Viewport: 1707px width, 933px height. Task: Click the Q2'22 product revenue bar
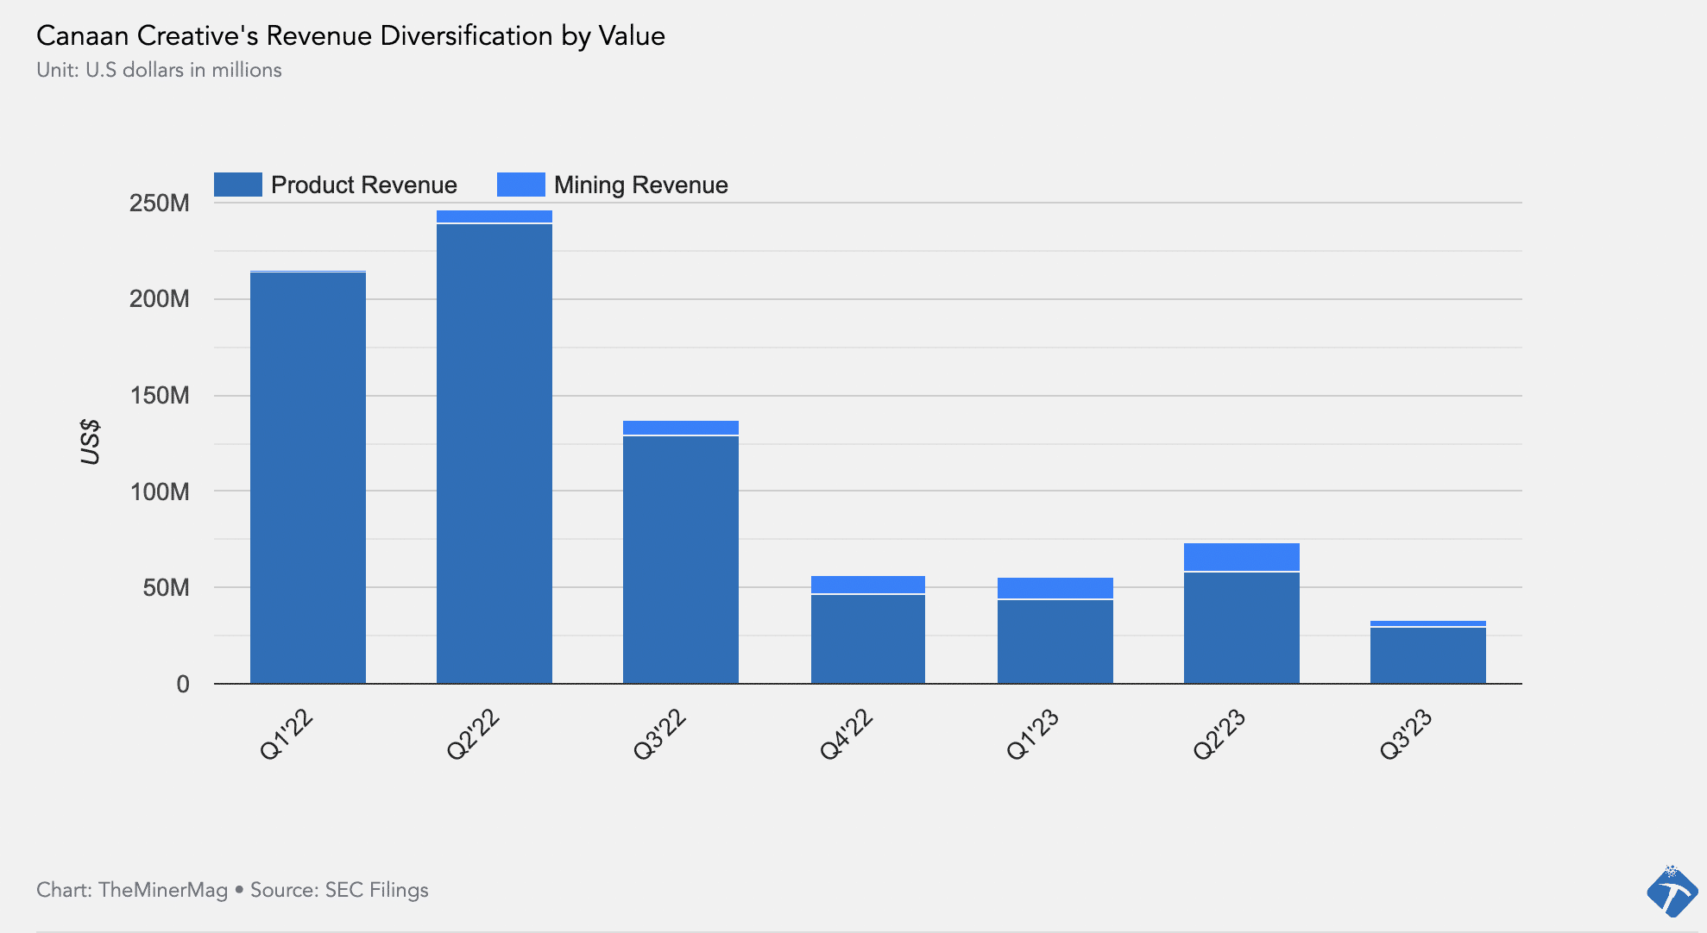(494, 453)
